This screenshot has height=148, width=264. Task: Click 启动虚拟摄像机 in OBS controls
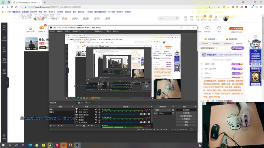(186, 116)
